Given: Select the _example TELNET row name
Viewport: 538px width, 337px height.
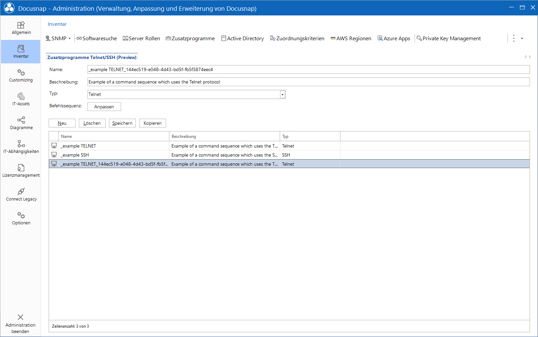Looking at the screenshot, I should click(78, 146).
